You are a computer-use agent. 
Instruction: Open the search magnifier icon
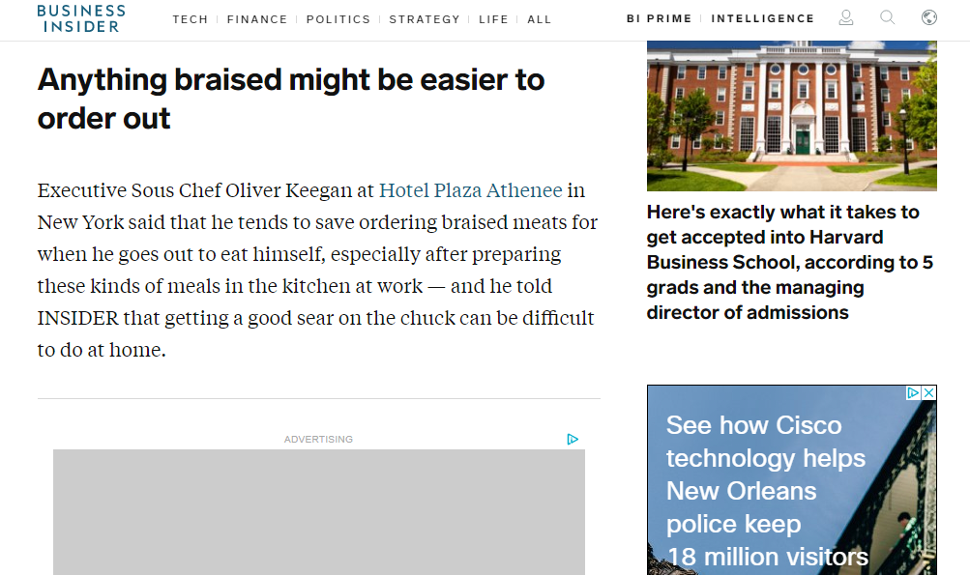[x=887, y=18]
